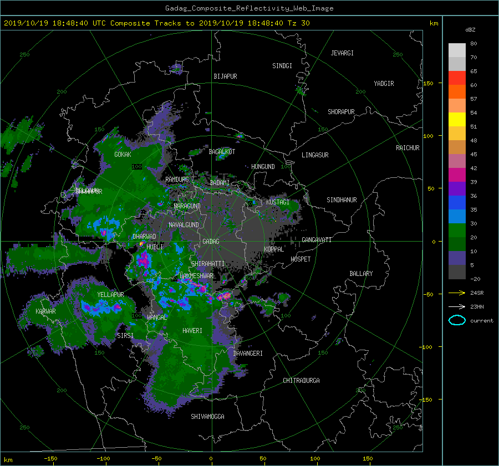499x466 pixels.
Task: Click the YELLAPUR city label
Action: click(x=110, y=295)
